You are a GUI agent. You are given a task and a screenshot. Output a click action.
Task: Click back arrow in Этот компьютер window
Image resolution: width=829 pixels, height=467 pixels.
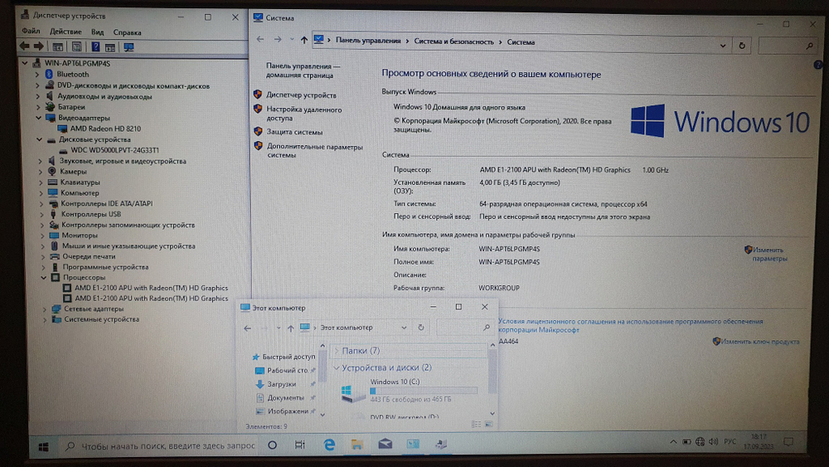pos(247,328)
